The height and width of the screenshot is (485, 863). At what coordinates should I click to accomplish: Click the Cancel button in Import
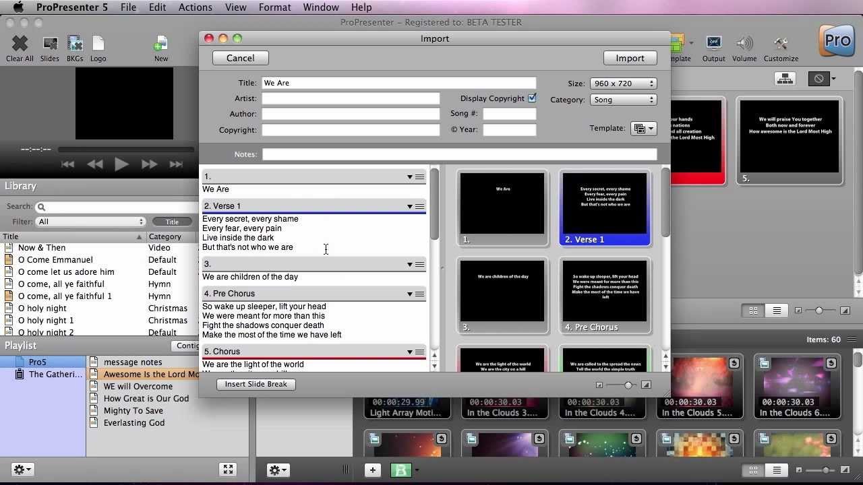coord(240,58)
